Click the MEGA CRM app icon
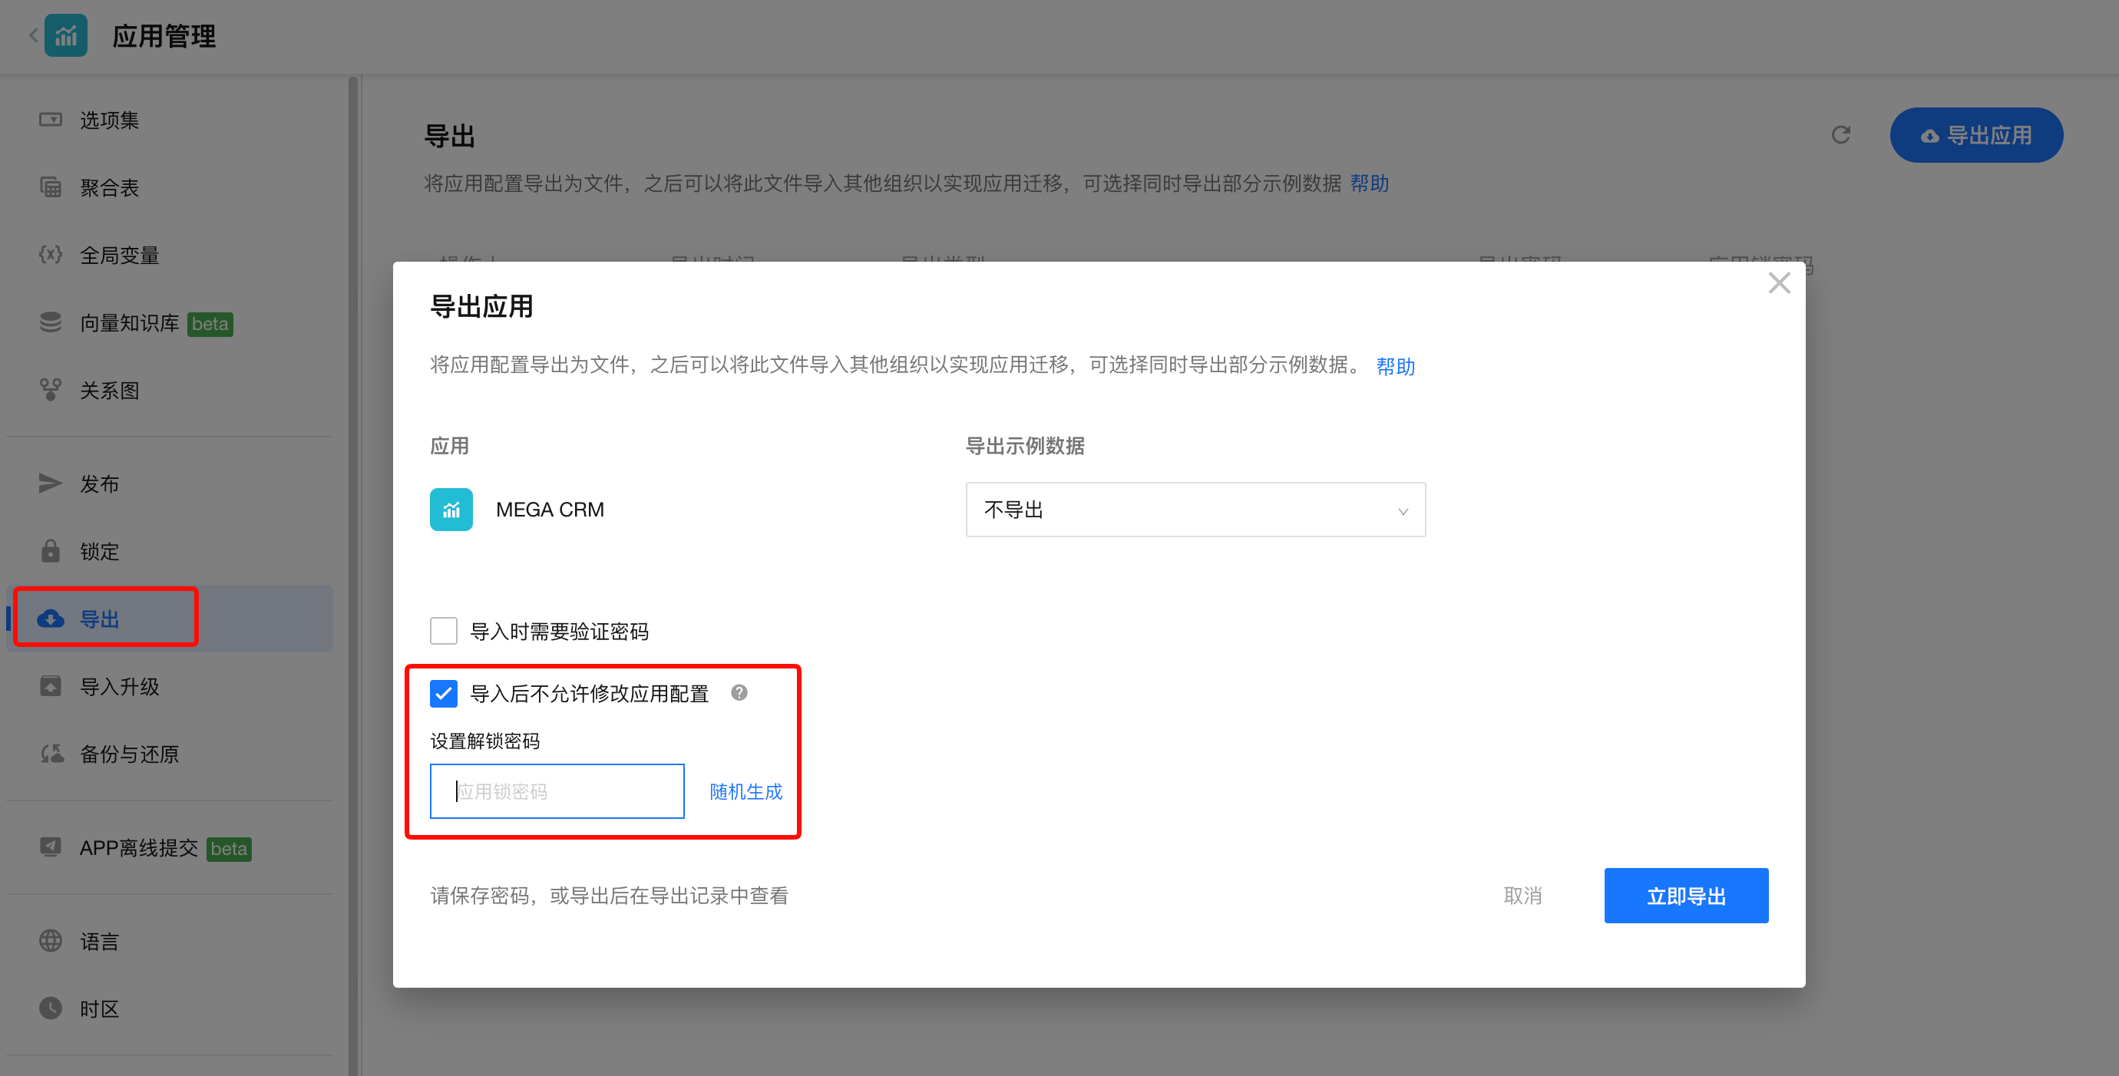 click(451, 510)
